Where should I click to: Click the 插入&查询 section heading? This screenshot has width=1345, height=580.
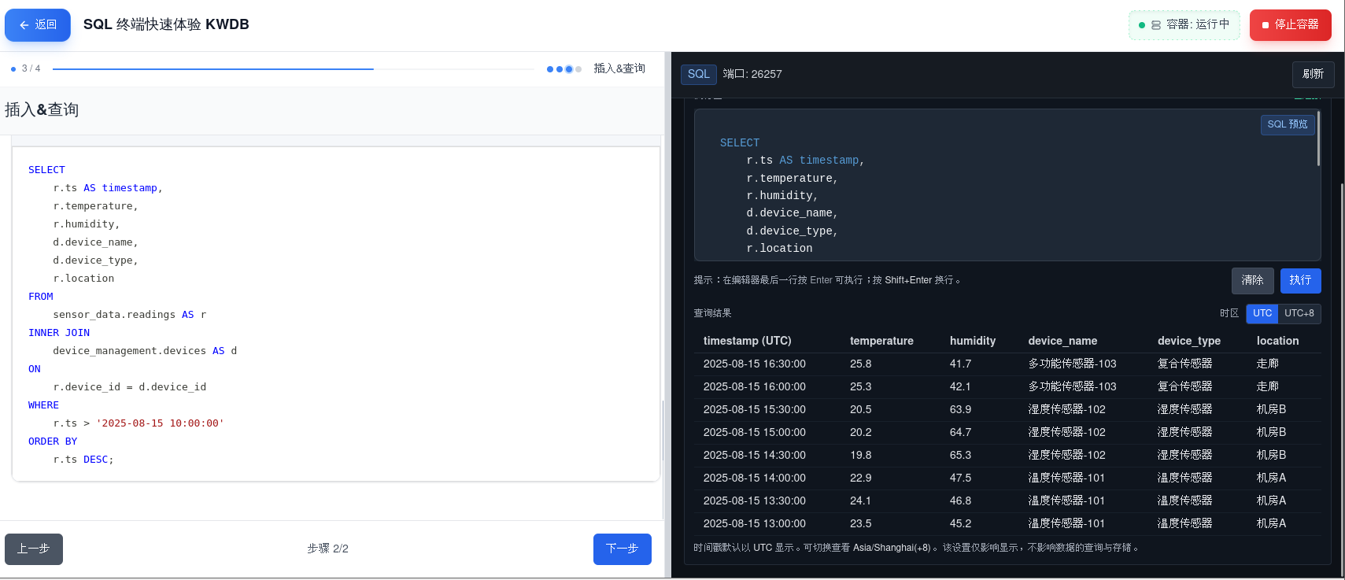[42, 110]
